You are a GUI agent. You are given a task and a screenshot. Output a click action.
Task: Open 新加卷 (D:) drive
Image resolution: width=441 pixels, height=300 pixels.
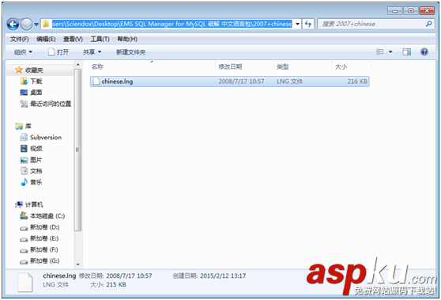click(45, 227)
